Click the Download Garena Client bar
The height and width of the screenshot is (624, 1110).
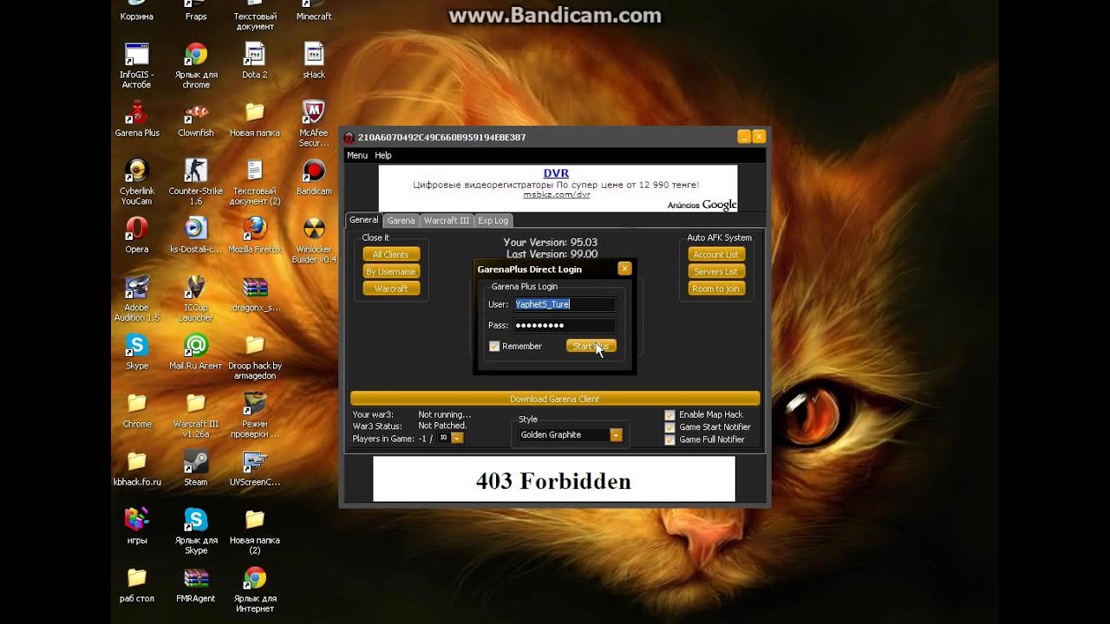(x=555, y=399)
